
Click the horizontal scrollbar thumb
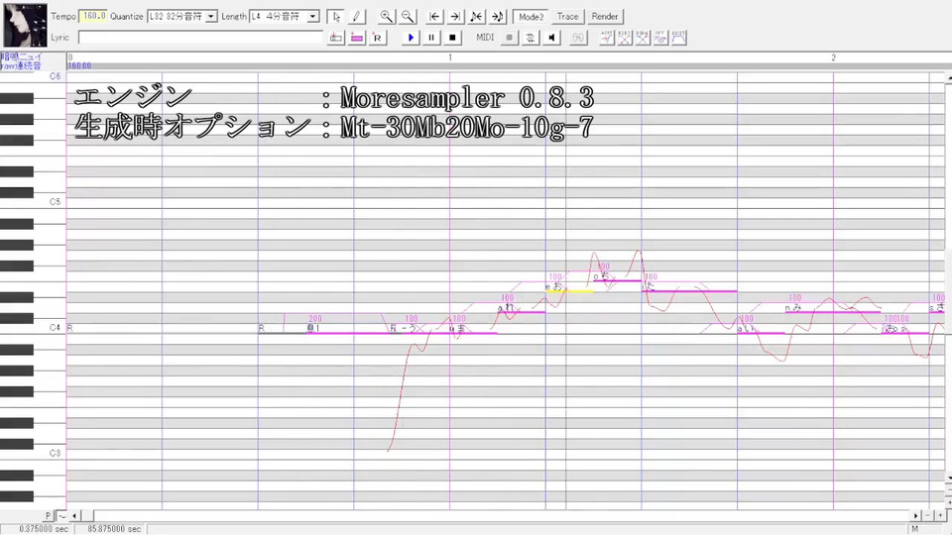tap(88, 515)
